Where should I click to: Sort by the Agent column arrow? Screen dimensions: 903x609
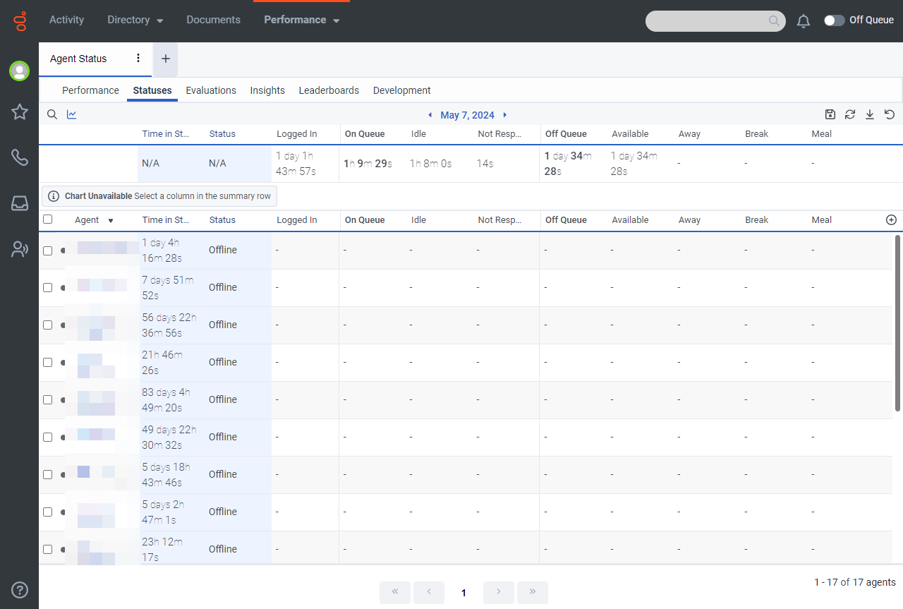111,221
